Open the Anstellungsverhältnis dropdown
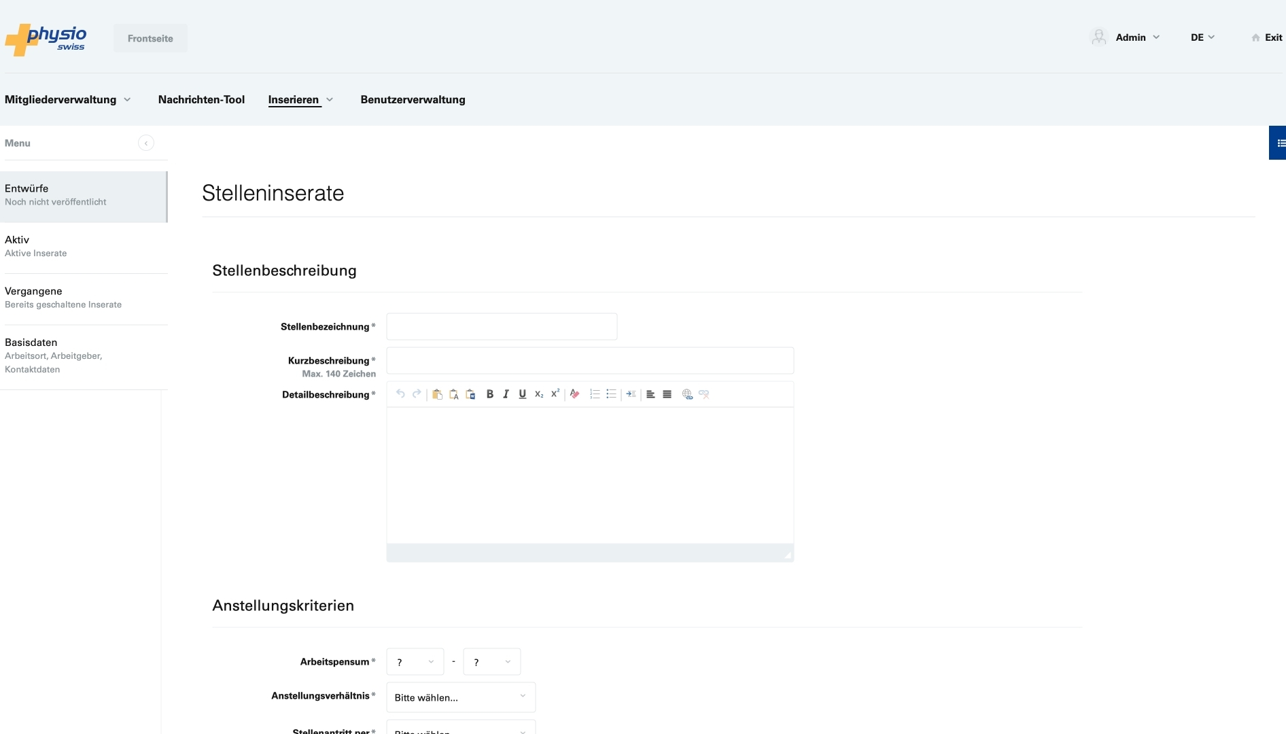 (x=460, y=697)
